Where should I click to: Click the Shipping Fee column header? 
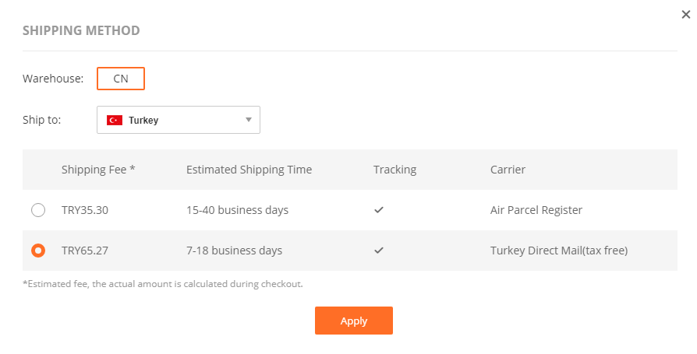coord(98,170)
